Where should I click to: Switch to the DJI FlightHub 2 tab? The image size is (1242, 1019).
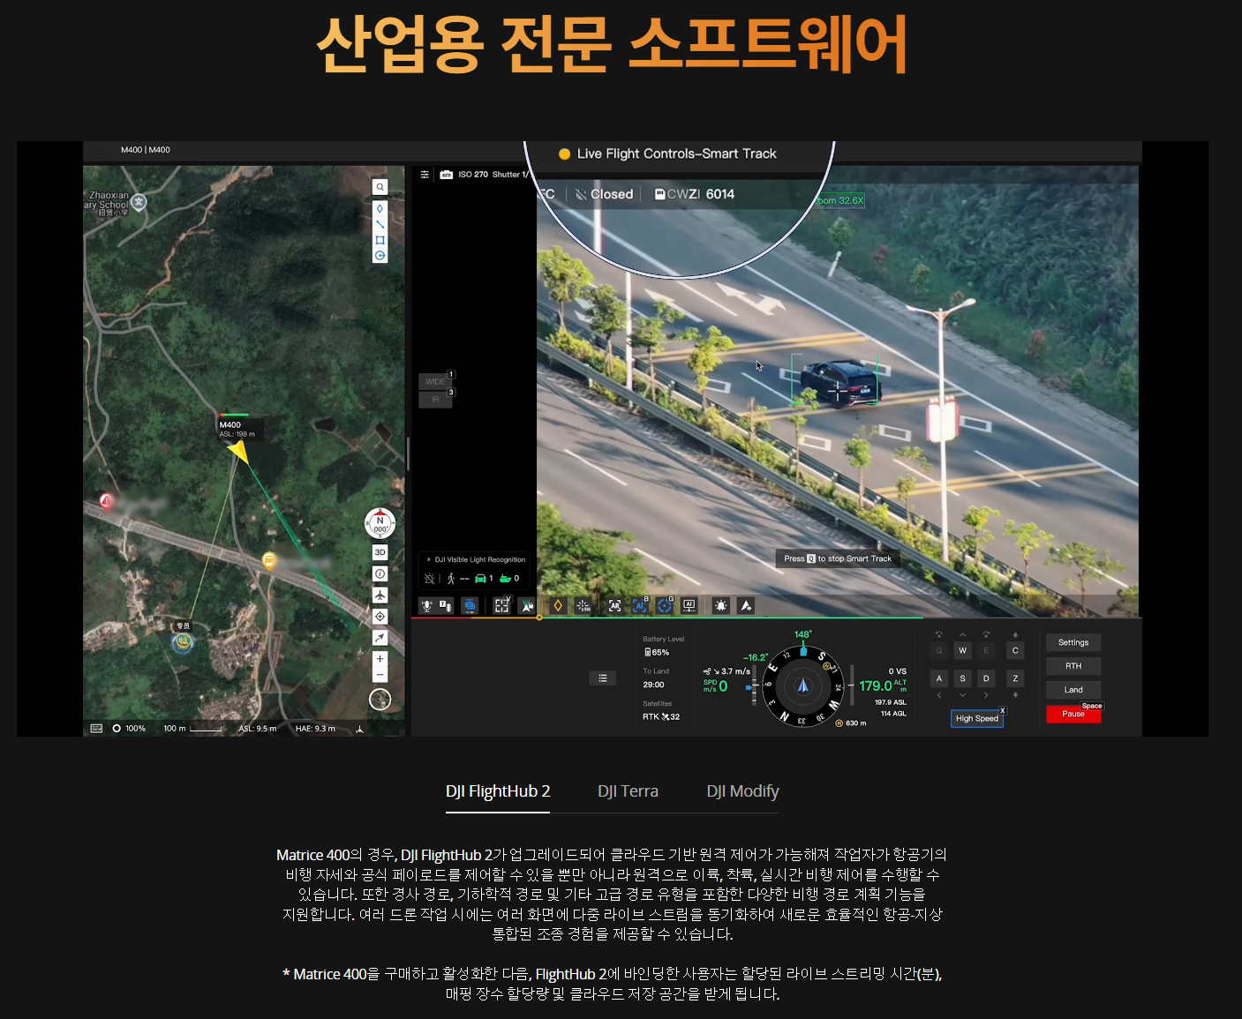click(498, 791)
